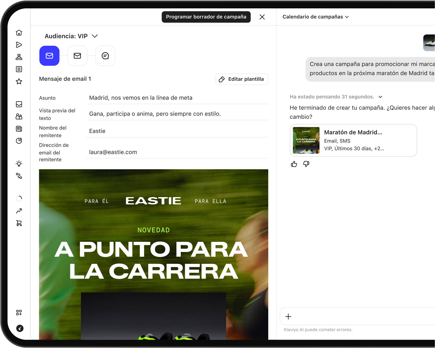Click the Maratón de Madrid card thumbnail
This screenshot has height=348, width=435.
pyautogui.click(x=306, y=140)
